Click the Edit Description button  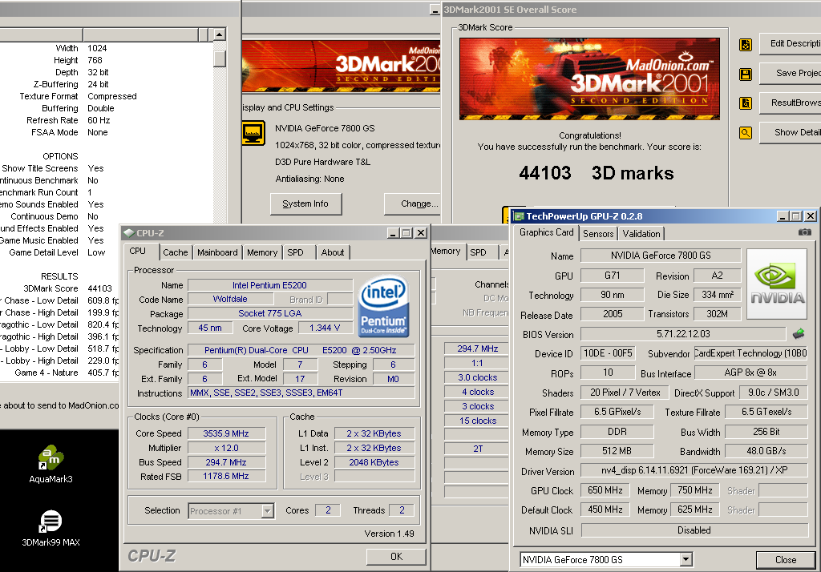click(791, 43)
